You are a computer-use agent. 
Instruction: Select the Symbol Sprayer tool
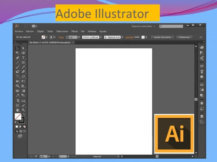pos(17,100)
